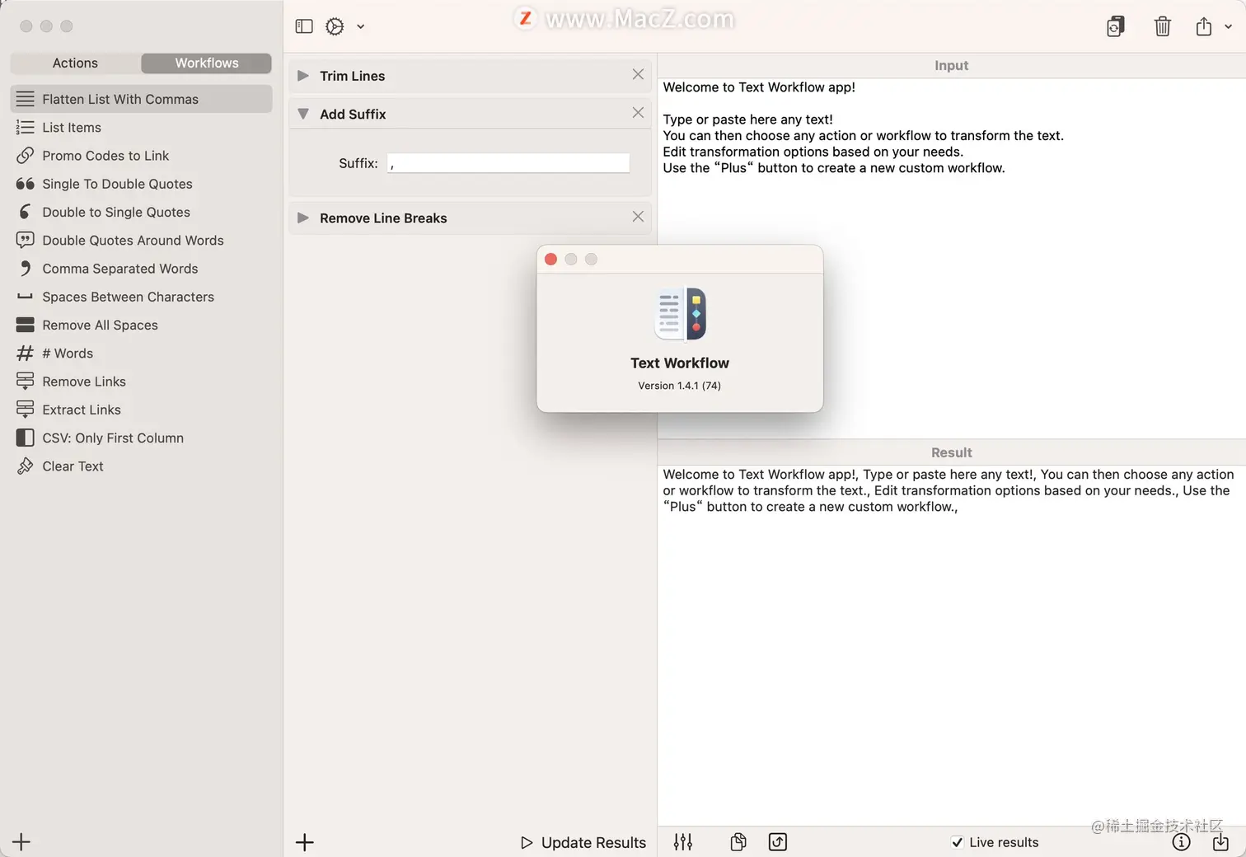Click the duplicate workflow icon in toolbar
This screenshot has height=857, width=1246.
1115,26
